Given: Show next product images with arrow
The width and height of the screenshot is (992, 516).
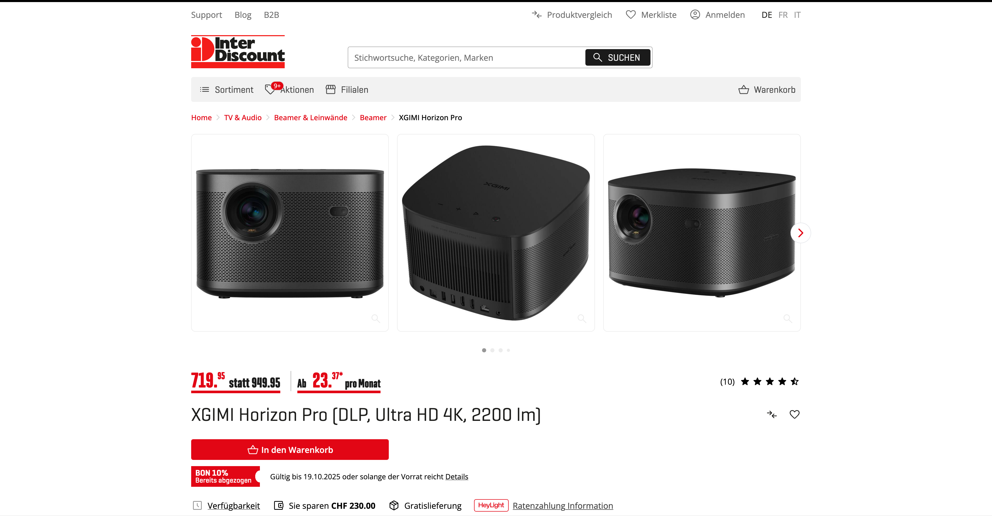Looking at the screenshot, I should [800, 233].
